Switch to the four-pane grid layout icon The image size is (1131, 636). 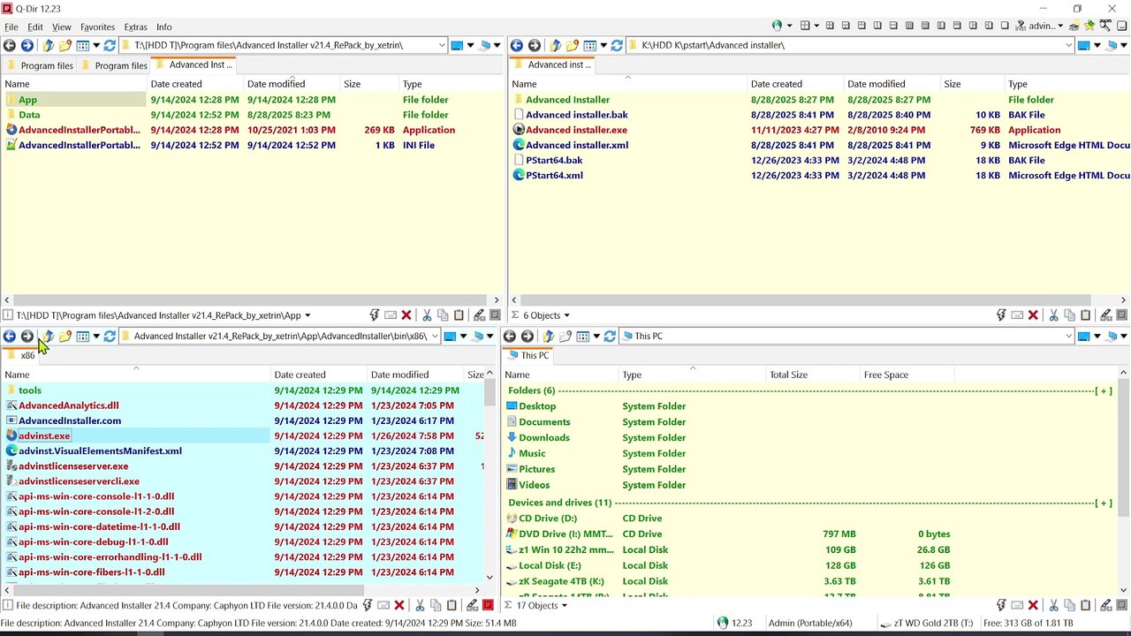tap(805, 26)
